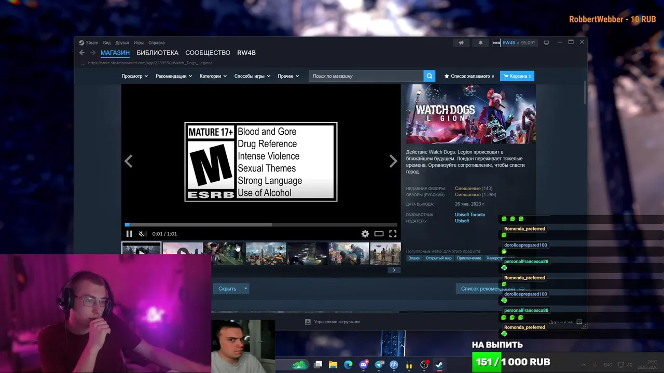Open Microsoft Edge from the taskbar
This screenshot has height=373, width=664.
point(348,365)
